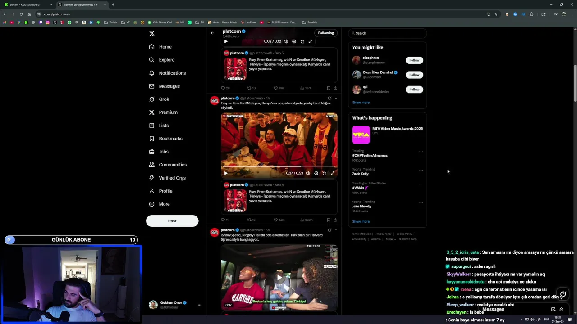Bookmark the post with 187K views
The width and height of the screenshot is (577, 324).
329,88
